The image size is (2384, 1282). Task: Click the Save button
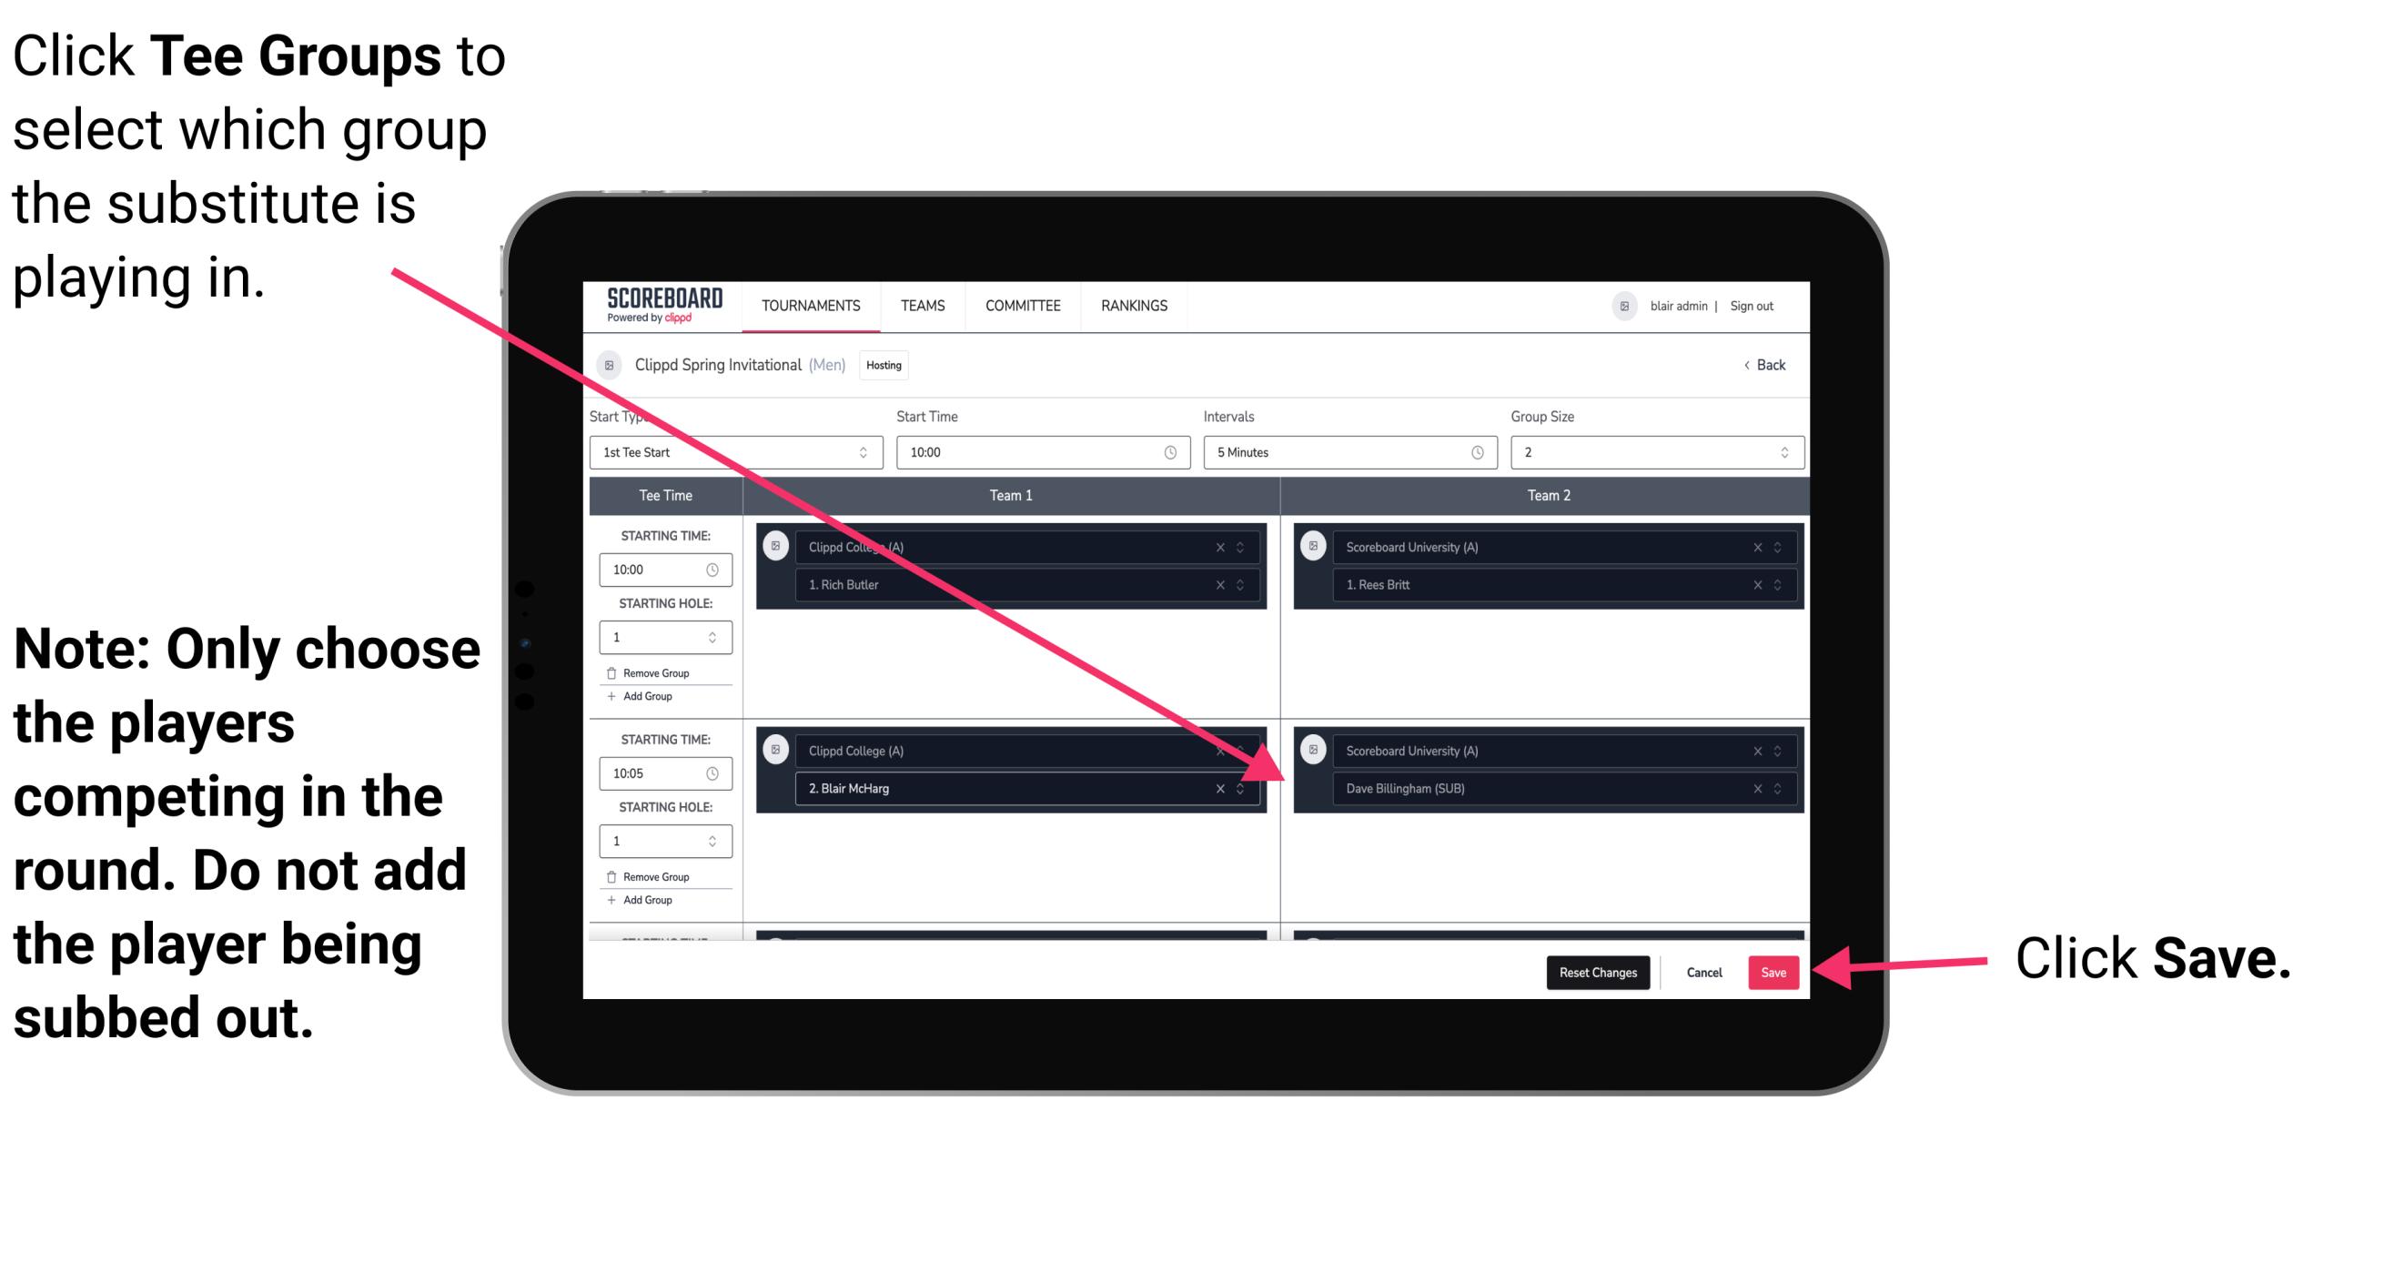1773,973
